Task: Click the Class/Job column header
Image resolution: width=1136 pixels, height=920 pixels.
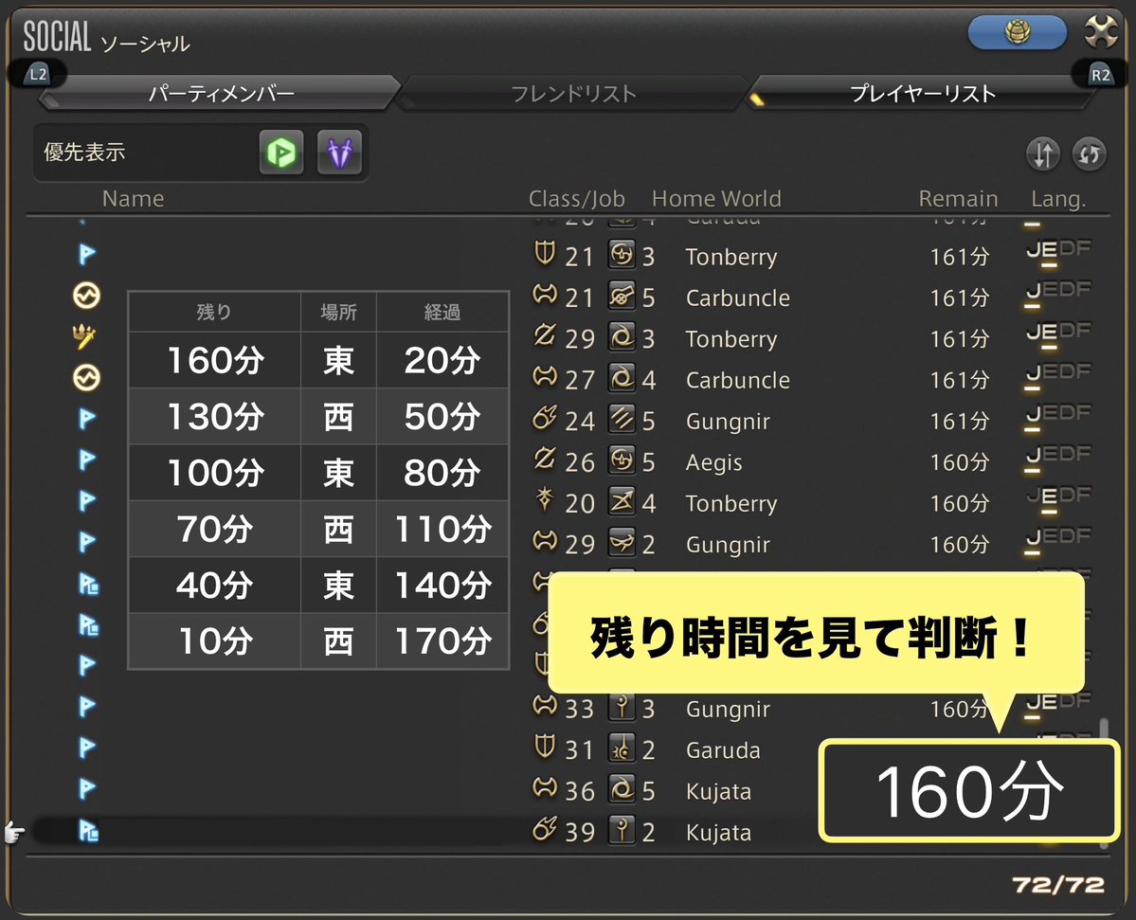Action: (577, 198)
